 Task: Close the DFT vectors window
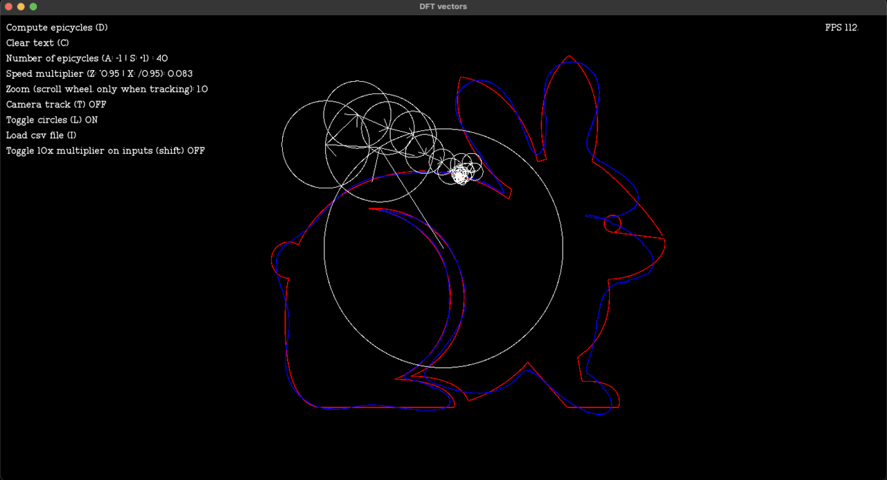tap(9, 6)
